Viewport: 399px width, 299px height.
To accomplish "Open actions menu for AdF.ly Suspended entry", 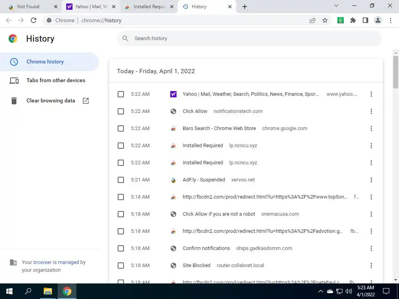I will [371, 180].
